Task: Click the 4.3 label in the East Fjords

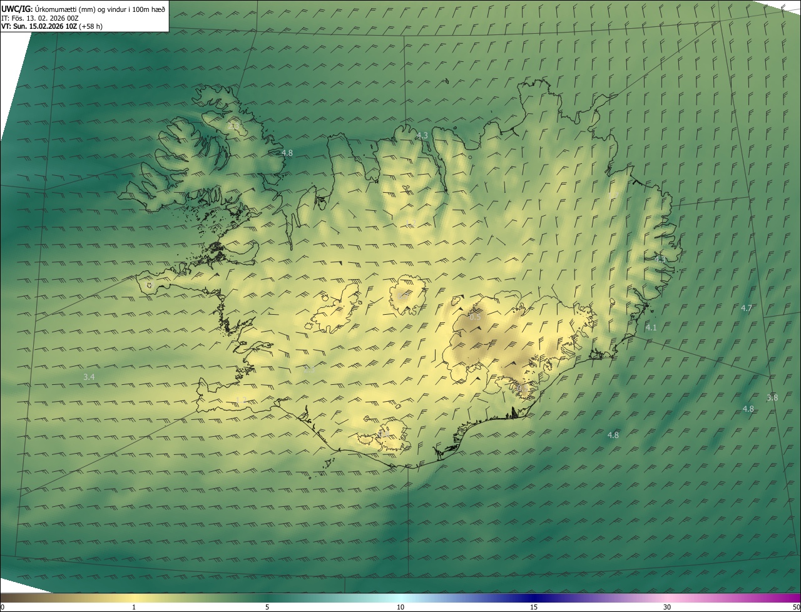Action: coord(661,258)
